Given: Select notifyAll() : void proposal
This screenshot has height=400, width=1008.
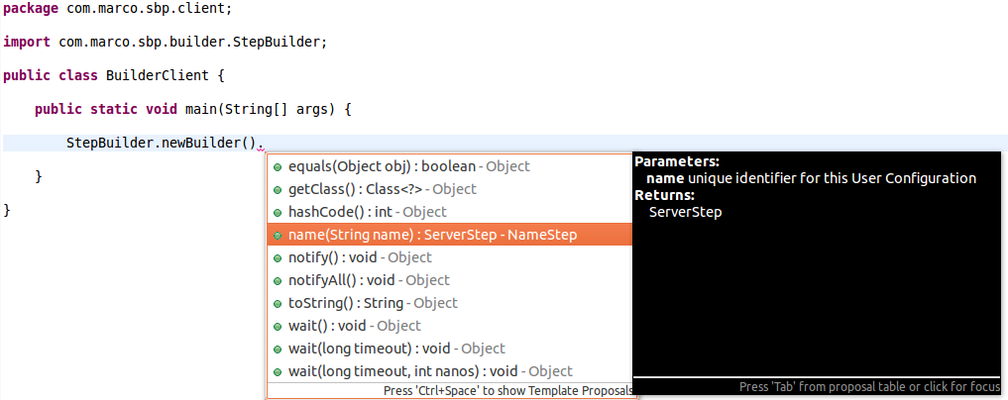Looking at the screenshot, I should pos(450,280).
